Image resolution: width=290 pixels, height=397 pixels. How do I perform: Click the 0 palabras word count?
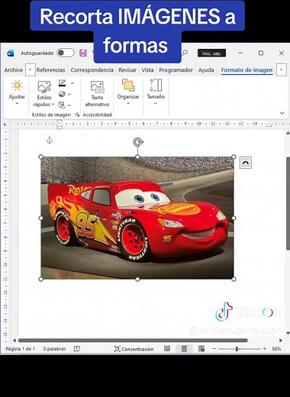click(54, 349)
